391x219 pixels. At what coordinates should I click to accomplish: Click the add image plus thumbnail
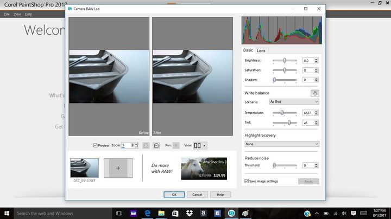pos(118,168)
